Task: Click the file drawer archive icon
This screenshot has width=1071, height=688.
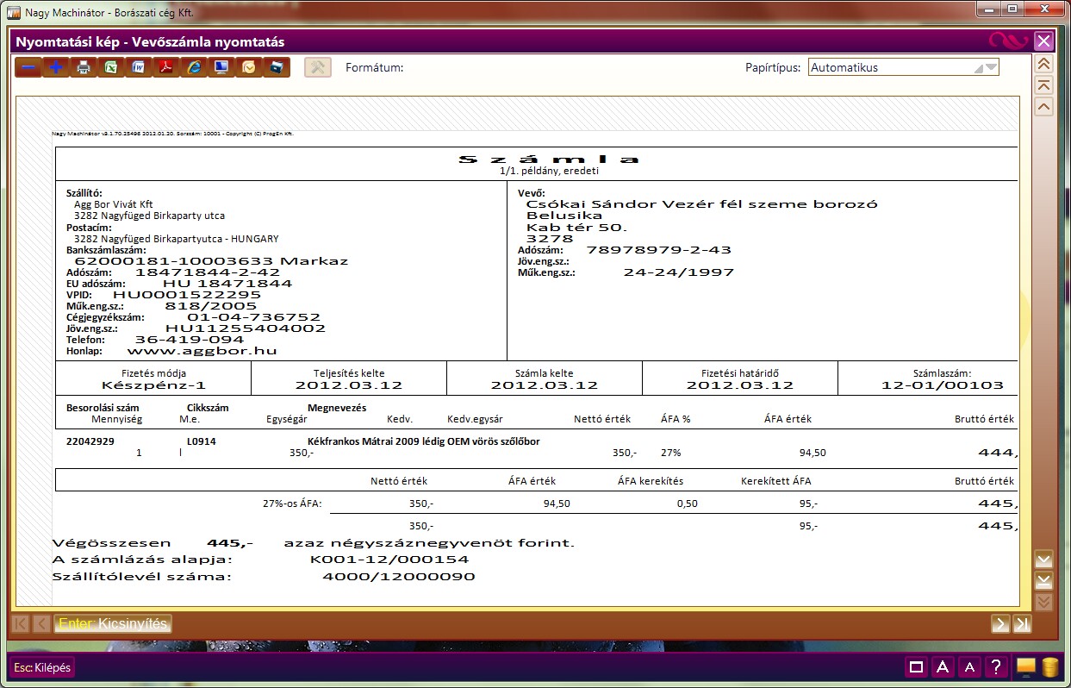Action: [x=277, y=67]
